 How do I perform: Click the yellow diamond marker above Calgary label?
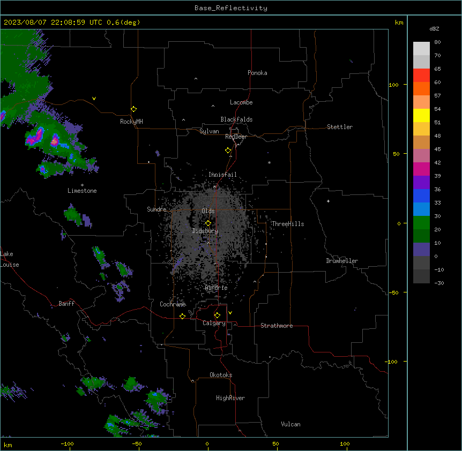pyautogui.click(x=217, y=315)
